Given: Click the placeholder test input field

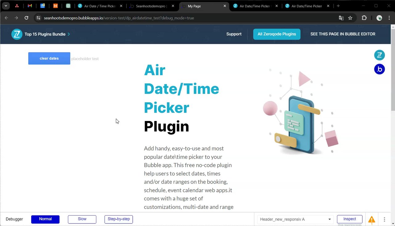Looking at the screenshot, I should [x=85, y=59].
